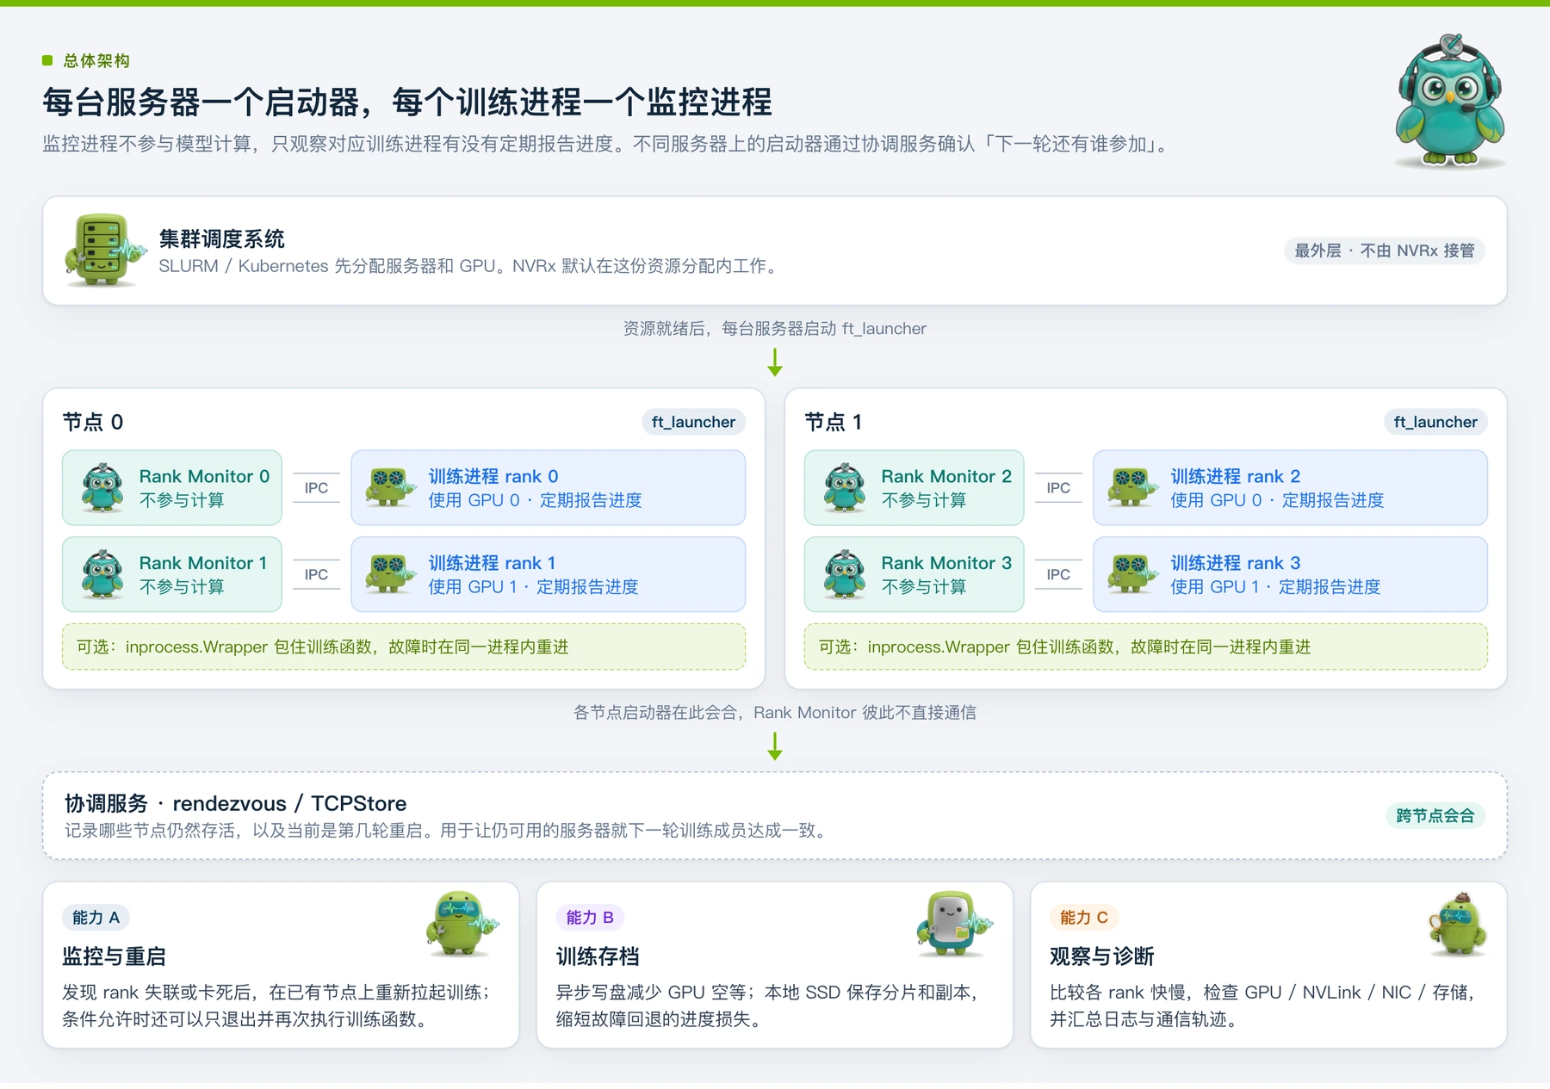Click the GPU icon for 训练进程 rank 3
1550x1089 pixels.
coord(1132,574)
